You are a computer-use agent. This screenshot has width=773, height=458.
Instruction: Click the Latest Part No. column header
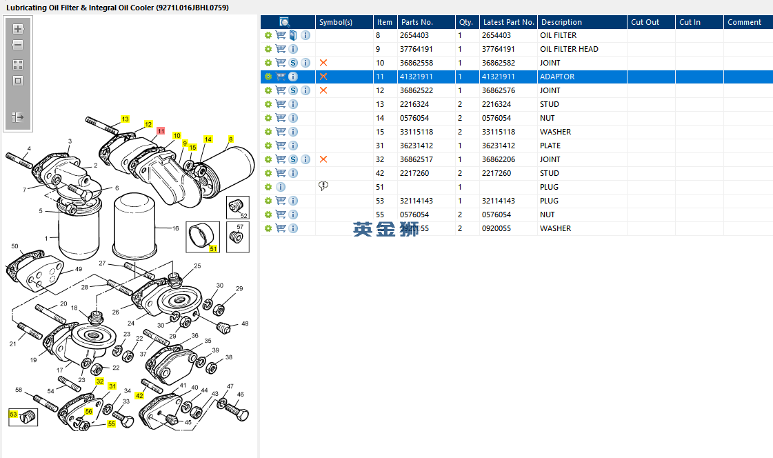508,22
